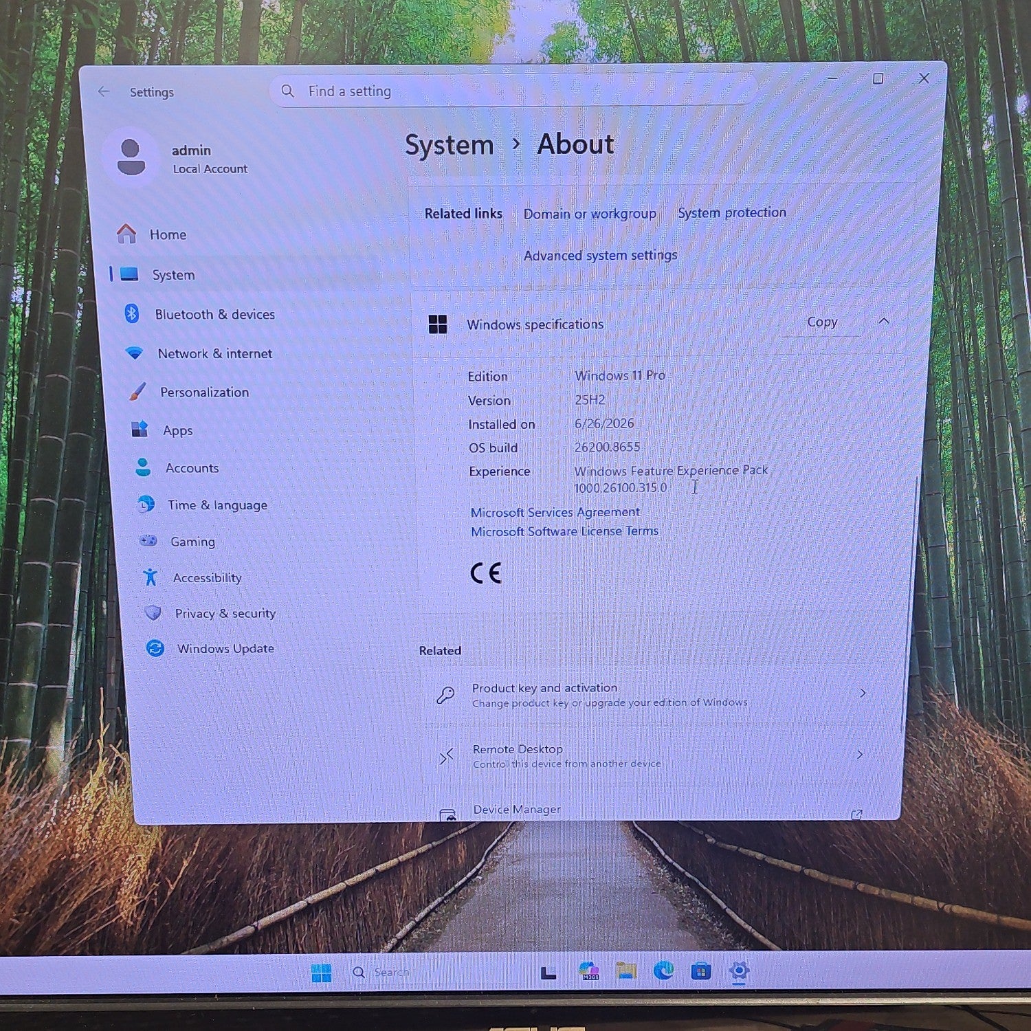
Task: Open the admin account avatar
Action: coord(131,157)
